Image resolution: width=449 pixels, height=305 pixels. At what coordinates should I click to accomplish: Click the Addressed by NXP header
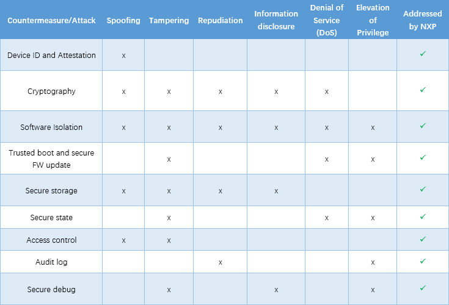coord(423,20)
